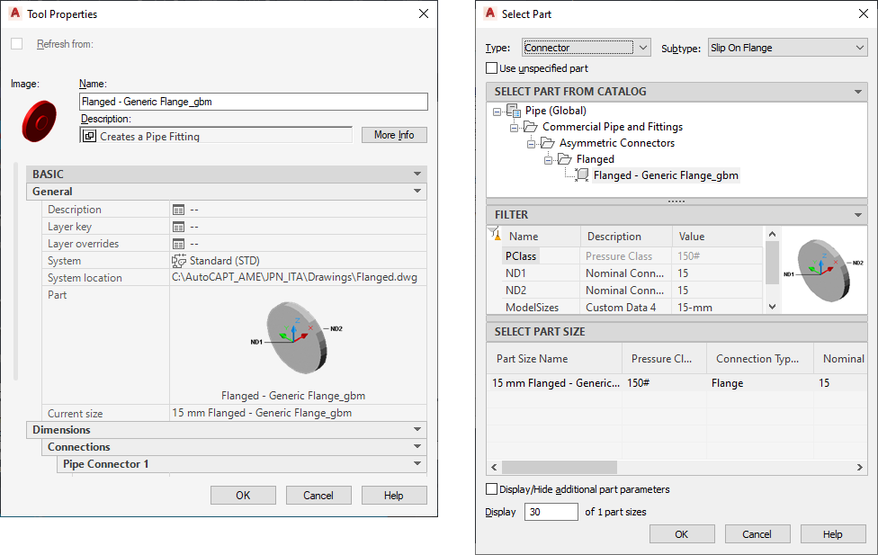Click the Tool Properties AutoCAD logo icon
The width and height of the screenshot is (878, 555).
click(14, 13)
